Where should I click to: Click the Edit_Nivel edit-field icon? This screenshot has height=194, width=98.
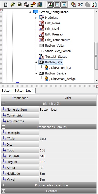point(41,29)
